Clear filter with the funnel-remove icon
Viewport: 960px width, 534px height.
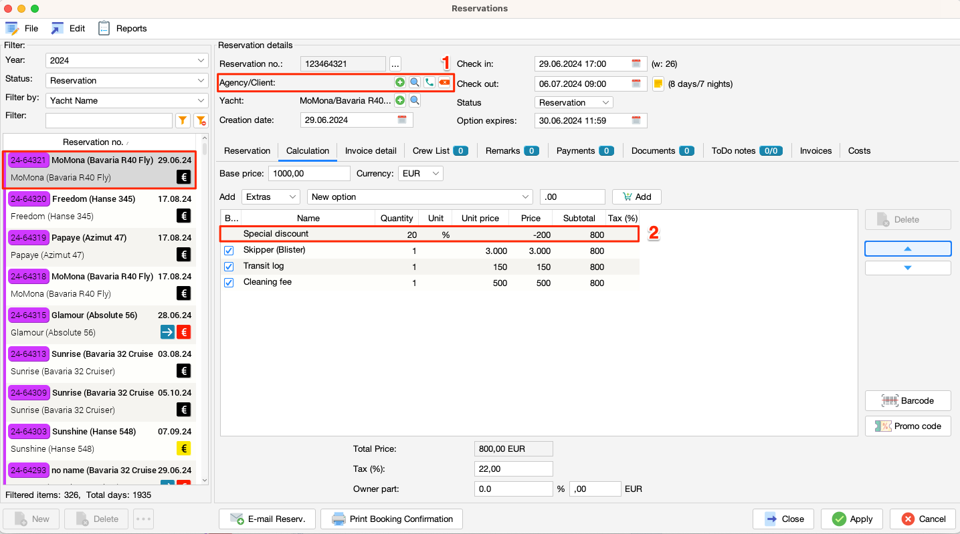(x=201, y=120)
